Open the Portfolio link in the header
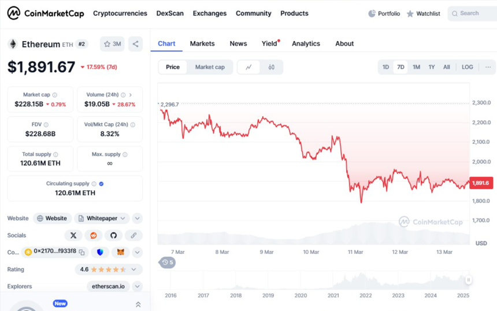497x311 pixels. click(x=384, y=13)
